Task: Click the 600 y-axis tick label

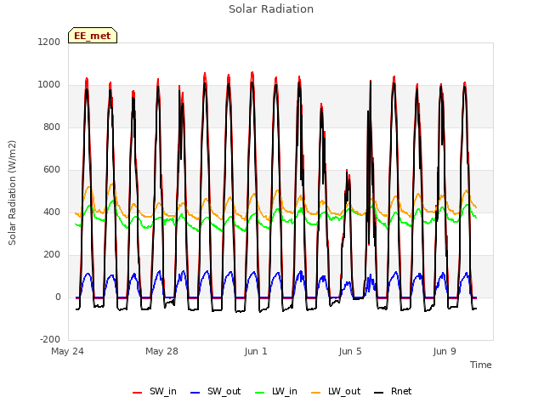Action: point(52,170)
